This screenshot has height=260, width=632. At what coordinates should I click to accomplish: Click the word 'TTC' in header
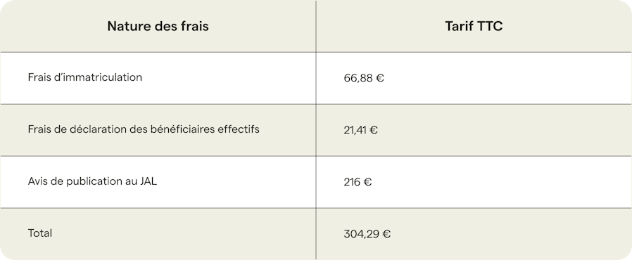pyautogui.click(x=490, y=26)
